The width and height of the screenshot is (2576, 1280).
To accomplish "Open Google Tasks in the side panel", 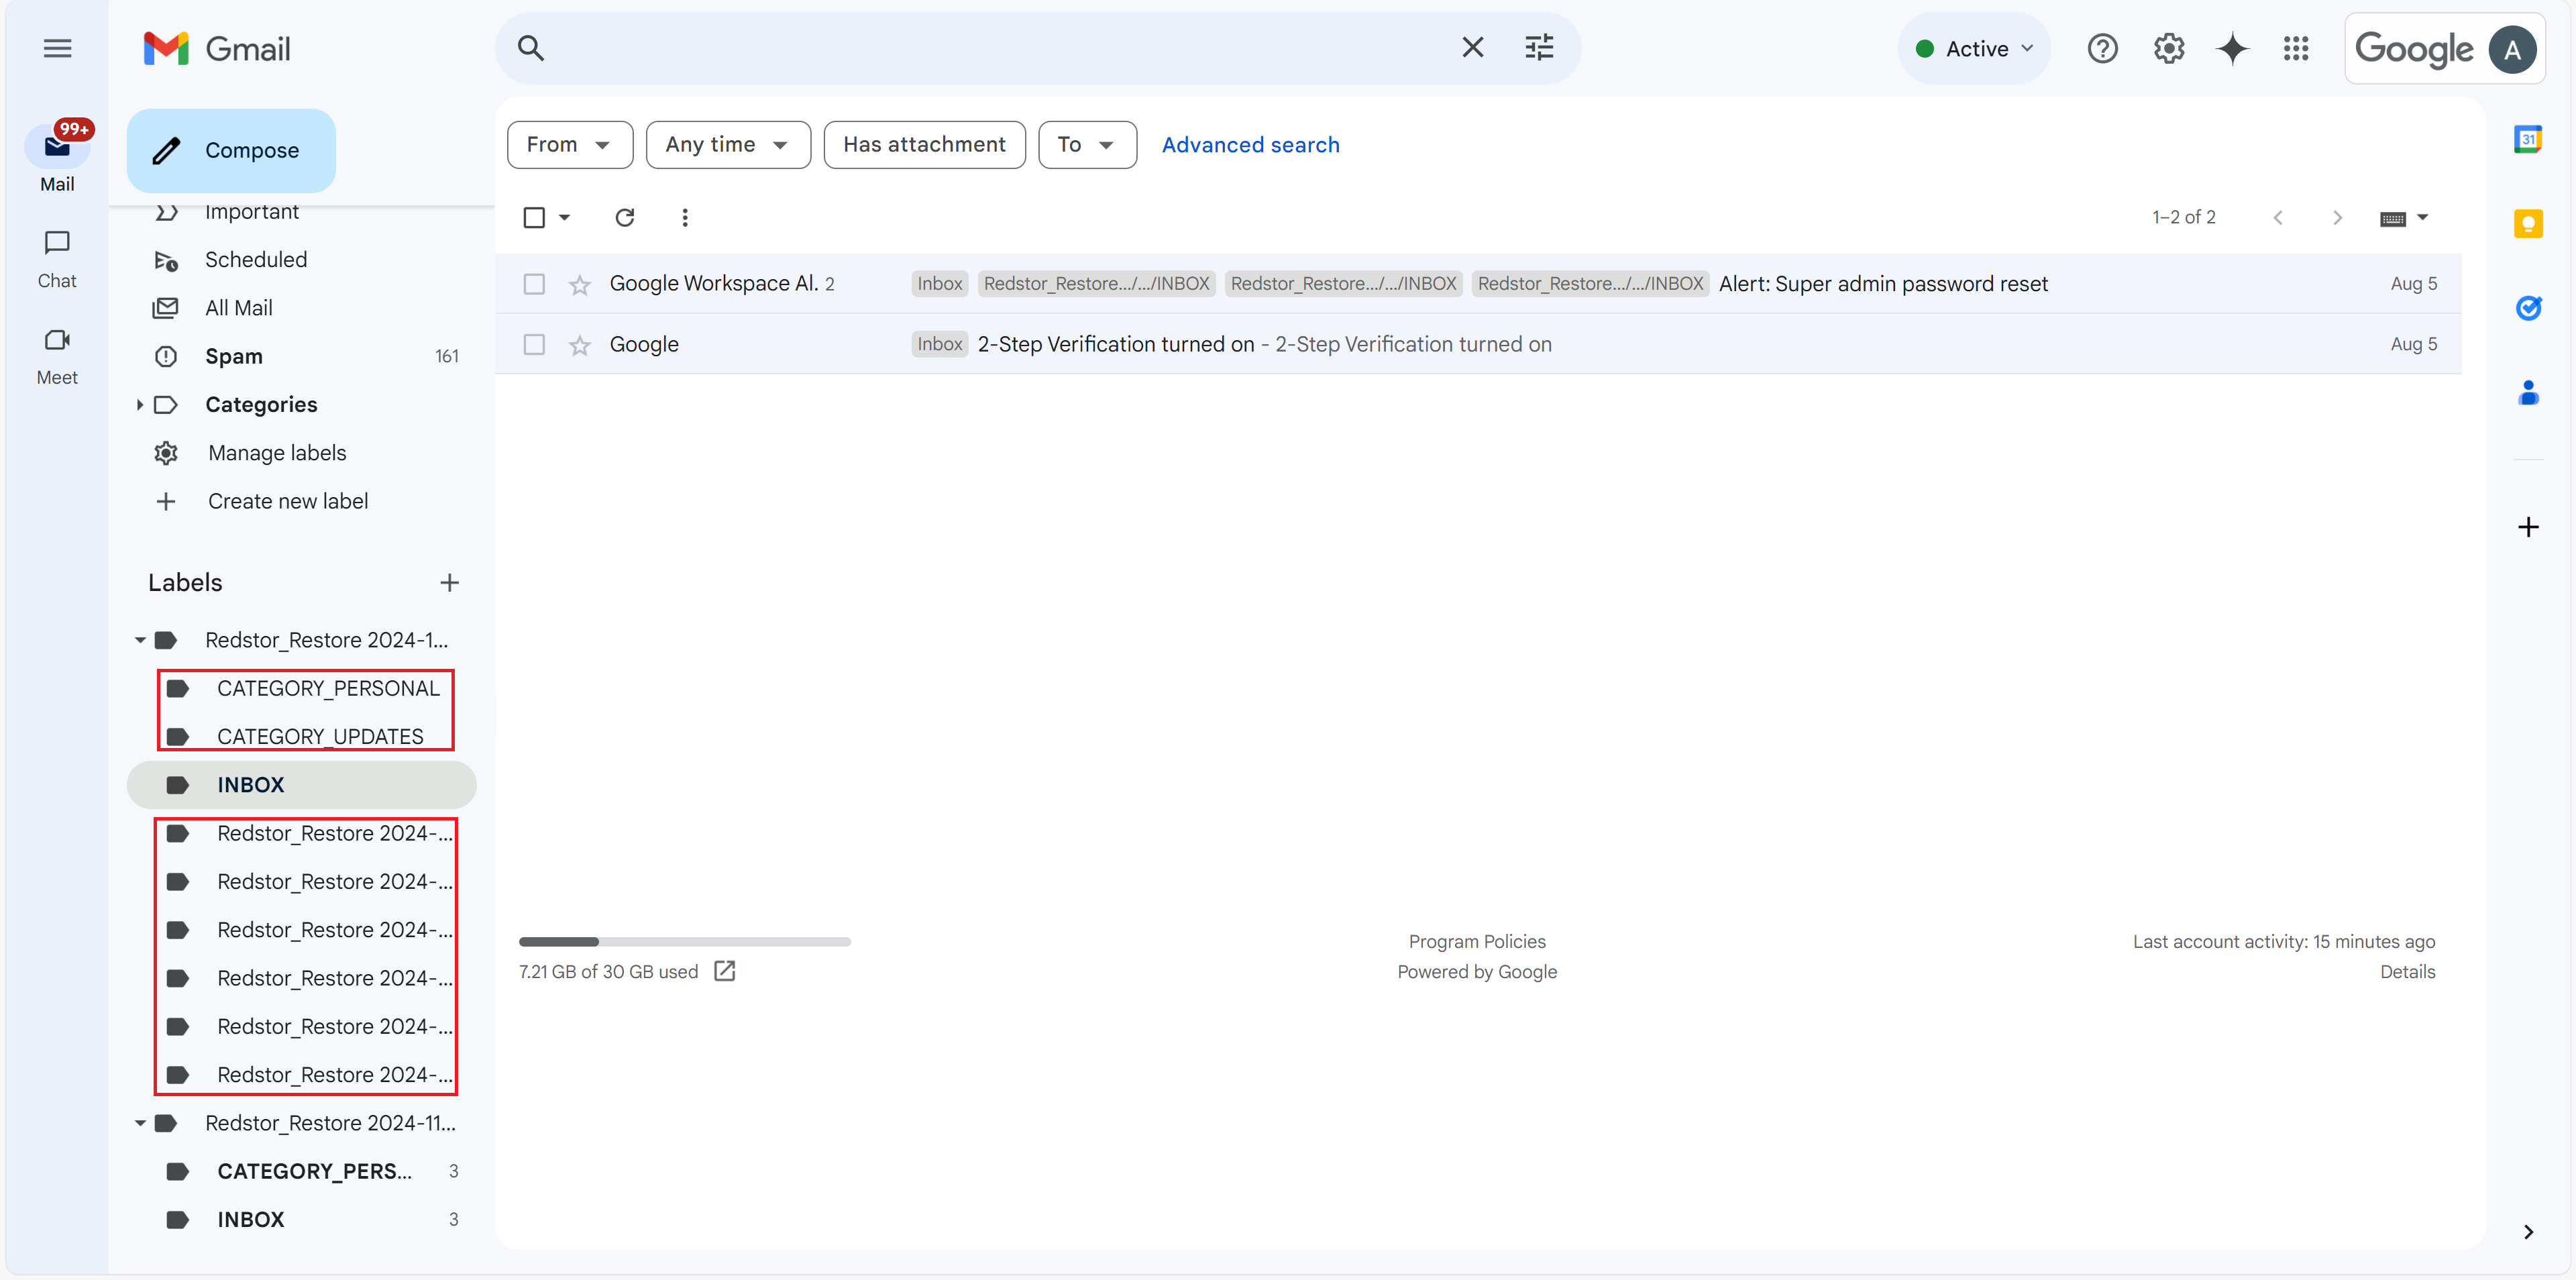I will 2528,308.
